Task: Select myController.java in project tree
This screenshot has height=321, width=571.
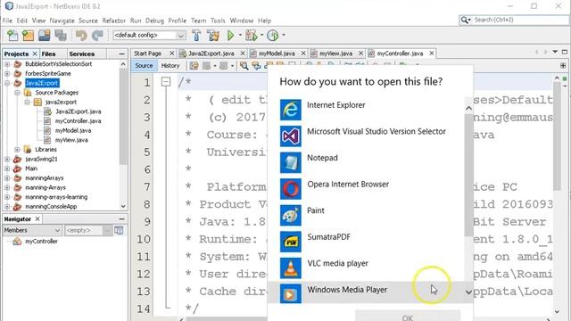Action: 78,121
